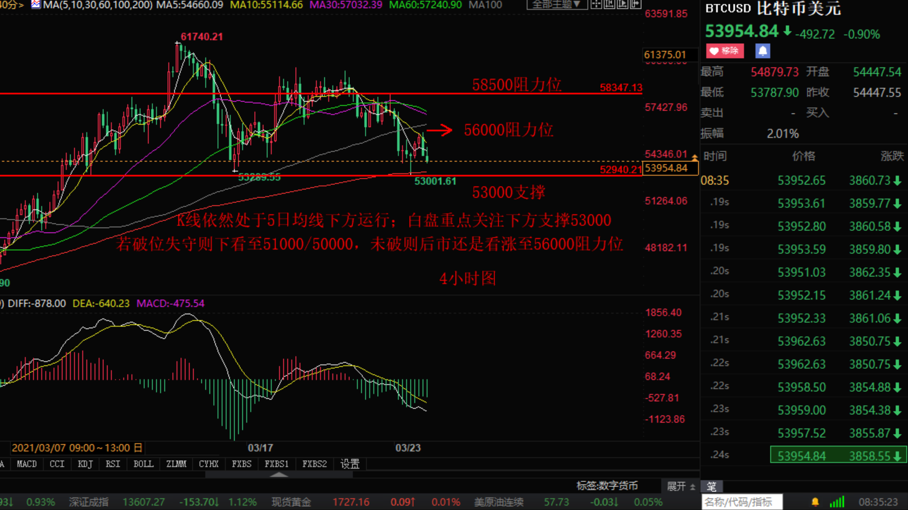Click the blue price alert bell icon
Viewport: 908px width, 510px height.
763,51
